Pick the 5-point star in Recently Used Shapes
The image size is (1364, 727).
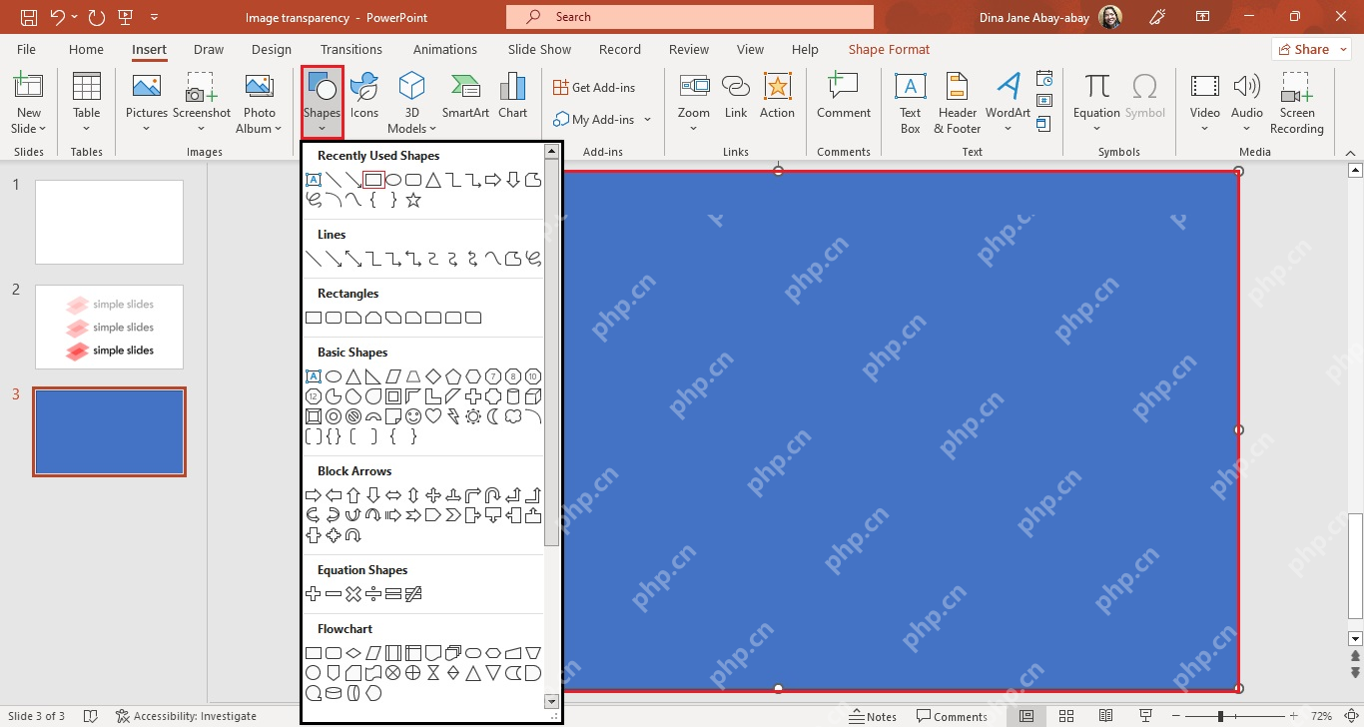pyautogui.click(x=413, y=200)
